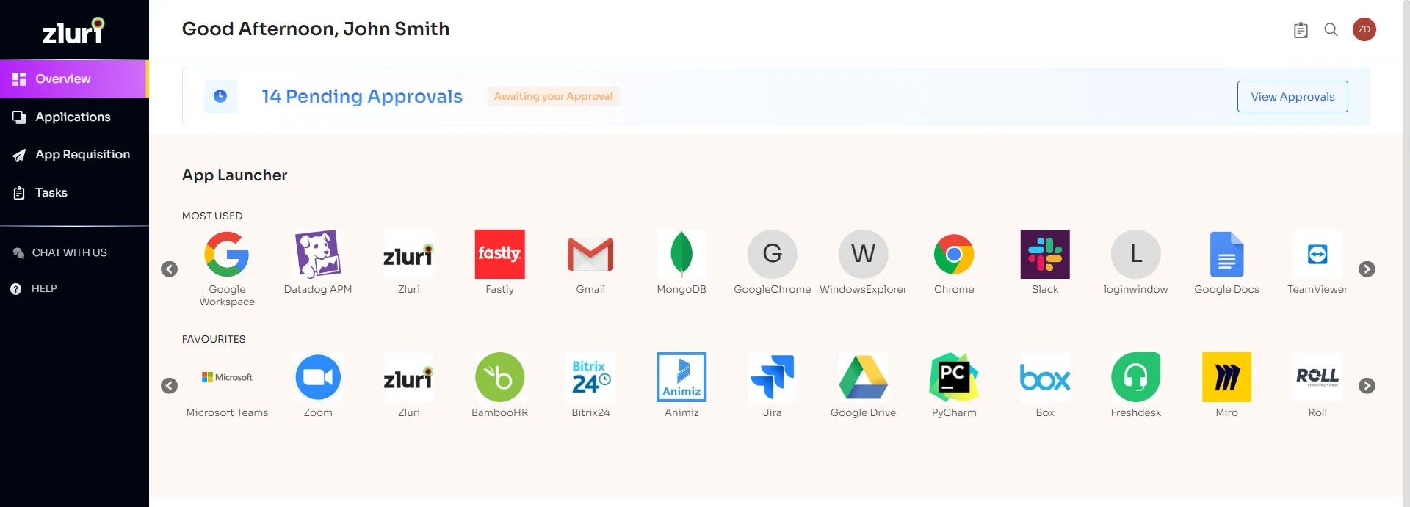Launch Zluri in Most Used row
Viewport: 1410px width, 507px height.
click(x=409, y=255)
